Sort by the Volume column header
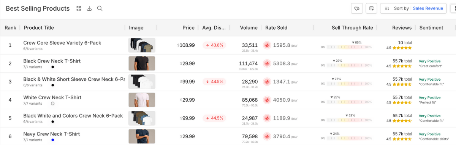The height and width of the screenshot is (145, 456). [x=249, y=28]
